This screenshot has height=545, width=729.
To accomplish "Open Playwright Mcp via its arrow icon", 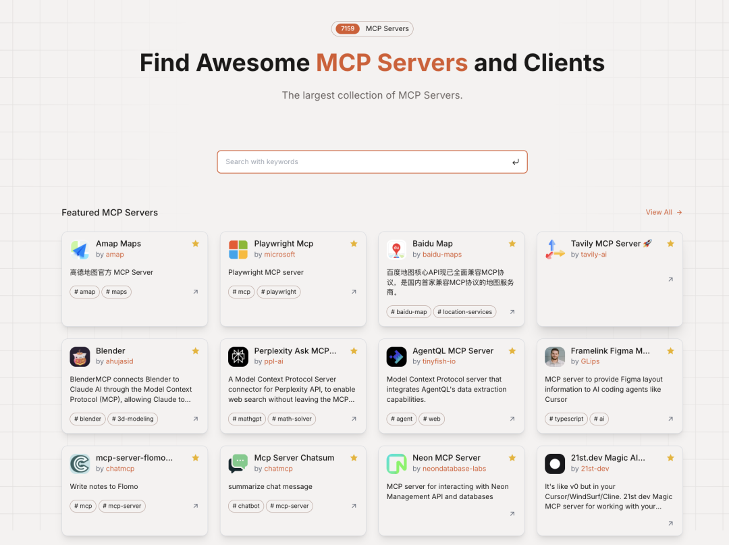I will point(354,292).
